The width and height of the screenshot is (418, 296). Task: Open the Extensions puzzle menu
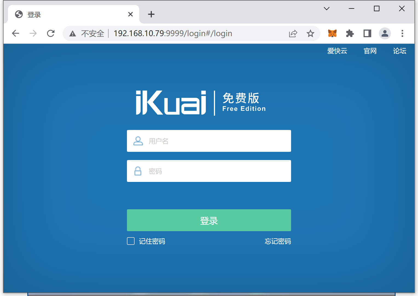point(350,33)
